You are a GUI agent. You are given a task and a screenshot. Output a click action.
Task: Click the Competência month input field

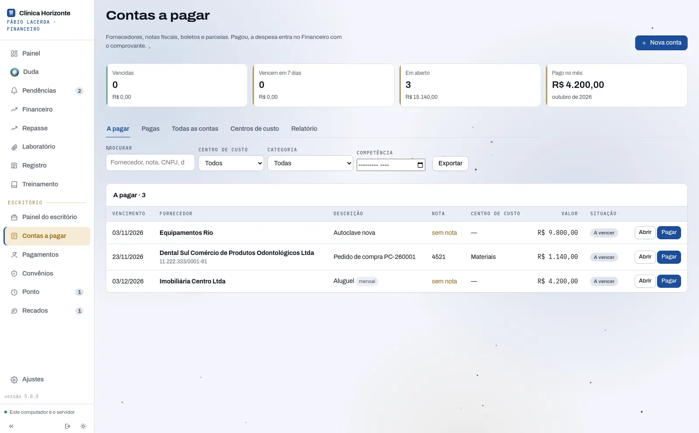(391, 165)
